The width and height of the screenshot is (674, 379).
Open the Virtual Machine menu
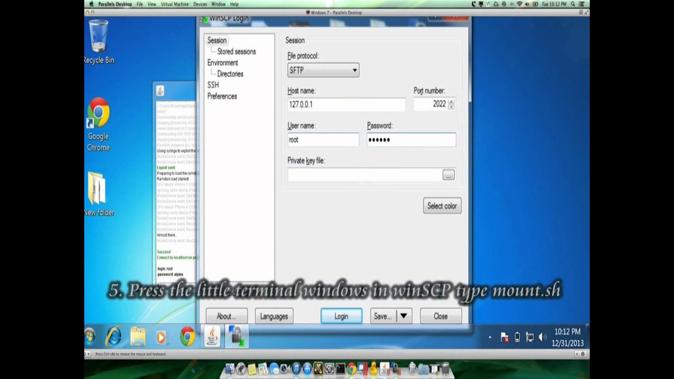(174, 4)
